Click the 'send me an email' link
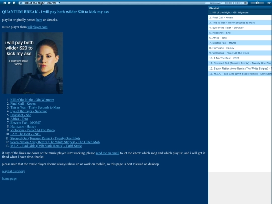Viewport: 272px width, 204px height. click(107, 153)
